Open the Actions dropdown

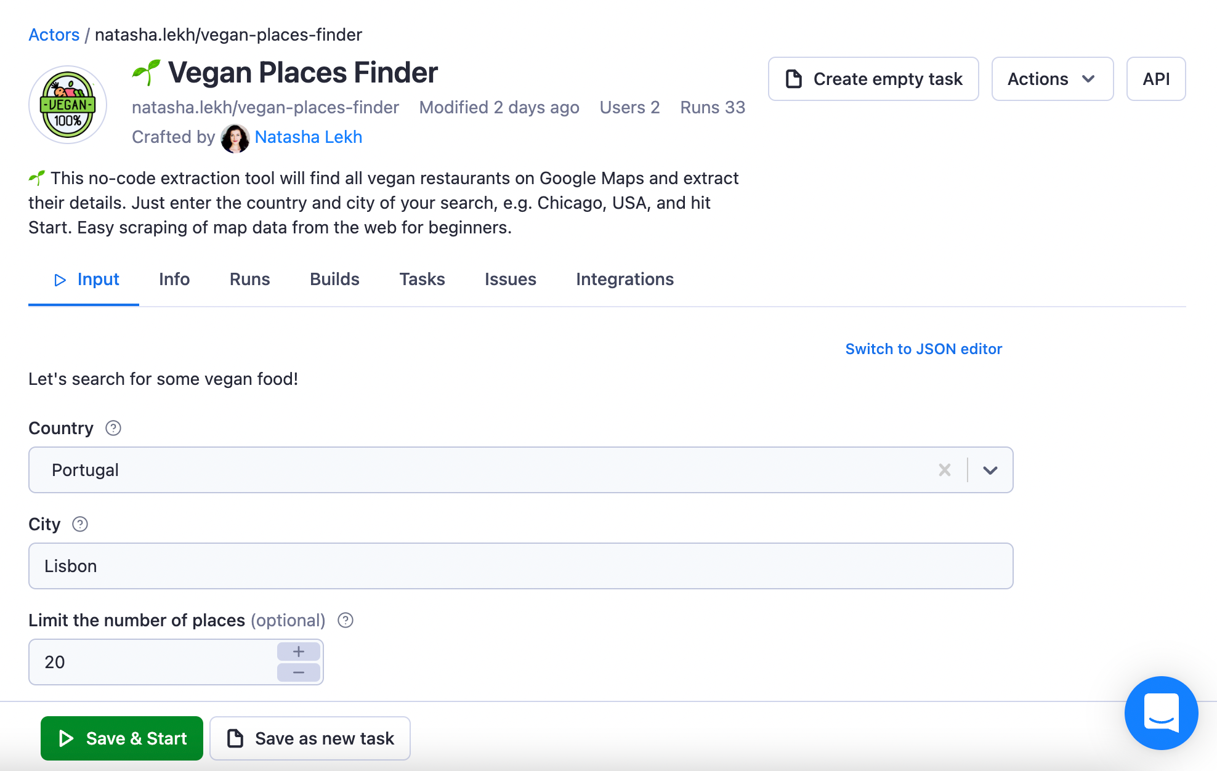1051,79
